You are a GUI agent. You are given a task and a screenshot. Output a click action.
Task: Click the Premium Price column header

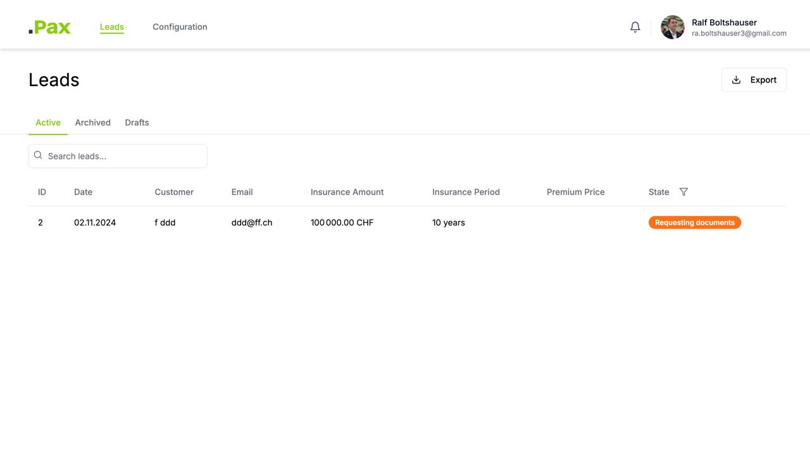click(575, 192)
